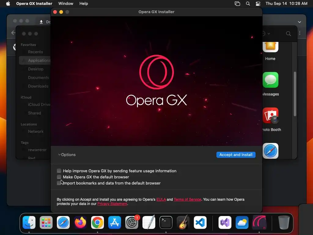Open the Window menu

66,4
